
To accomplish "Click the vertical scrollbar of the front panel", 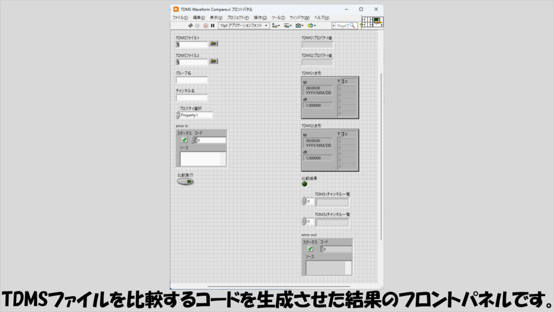I will 381,157.
